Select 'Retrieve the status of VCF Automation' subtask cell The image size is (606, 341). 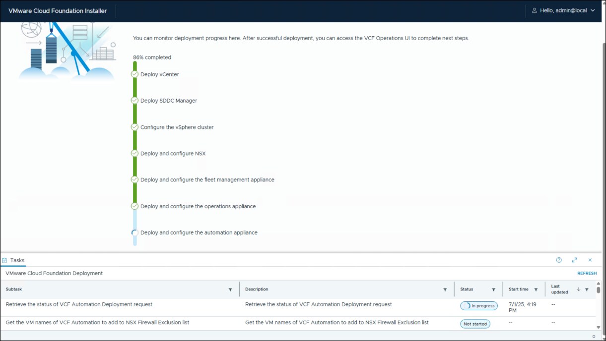[79, 304]
